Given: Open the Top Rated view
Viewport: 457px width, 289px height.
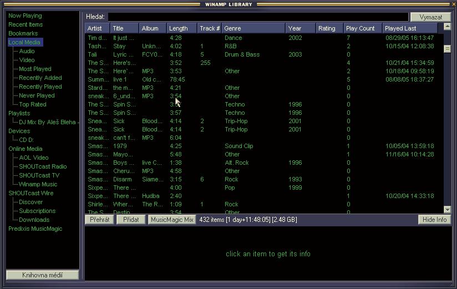Looking at the screenshot, I should (33, 104).
